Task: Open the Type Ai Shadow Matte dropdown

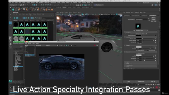Action: pyautogui.click(x=142, y=30)
